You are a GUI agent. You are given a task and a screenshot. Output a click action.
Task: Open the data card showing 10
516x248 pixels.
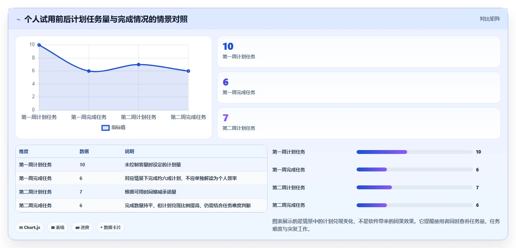(359, 52)
